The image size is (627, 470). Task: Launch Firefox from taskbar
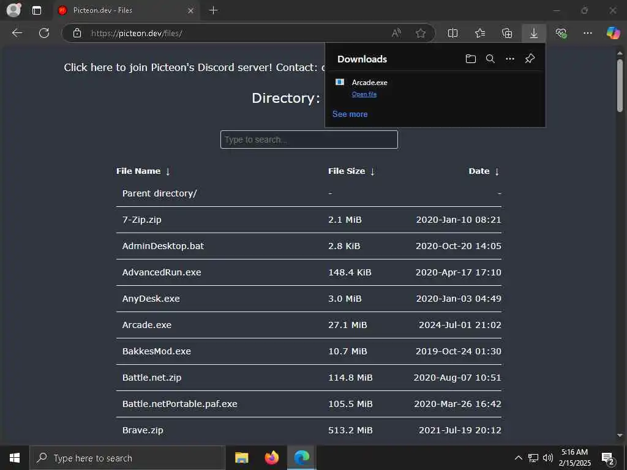(271, 458)
